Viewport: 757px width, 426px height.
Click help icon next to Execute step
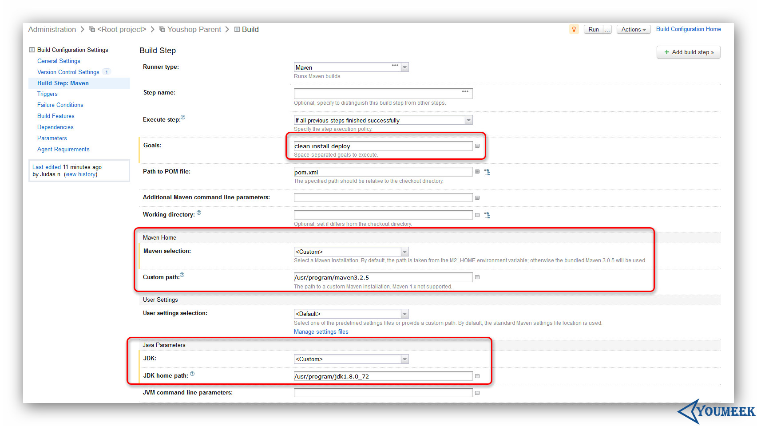tap(183, 117)
